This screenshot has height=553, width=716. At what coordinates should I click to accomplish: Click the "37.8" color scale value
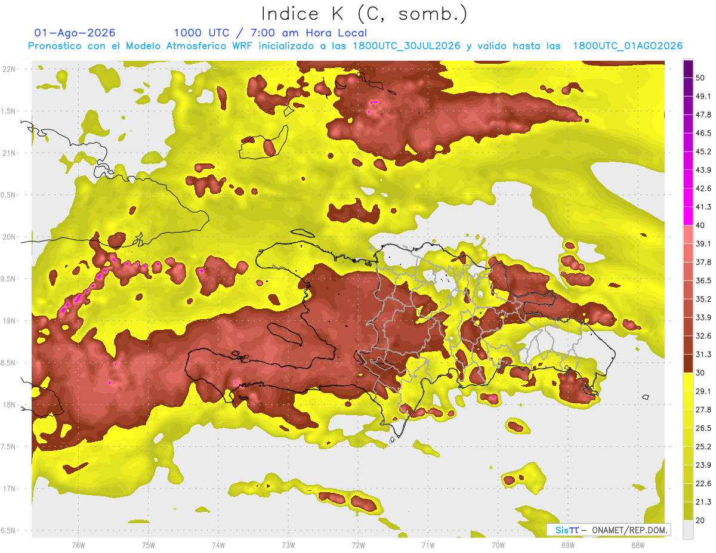[703, 262]
